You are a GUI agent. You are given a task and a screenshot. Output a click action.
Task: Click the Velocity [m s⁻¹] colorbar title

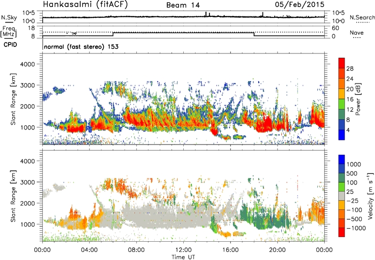coord(370,196)
